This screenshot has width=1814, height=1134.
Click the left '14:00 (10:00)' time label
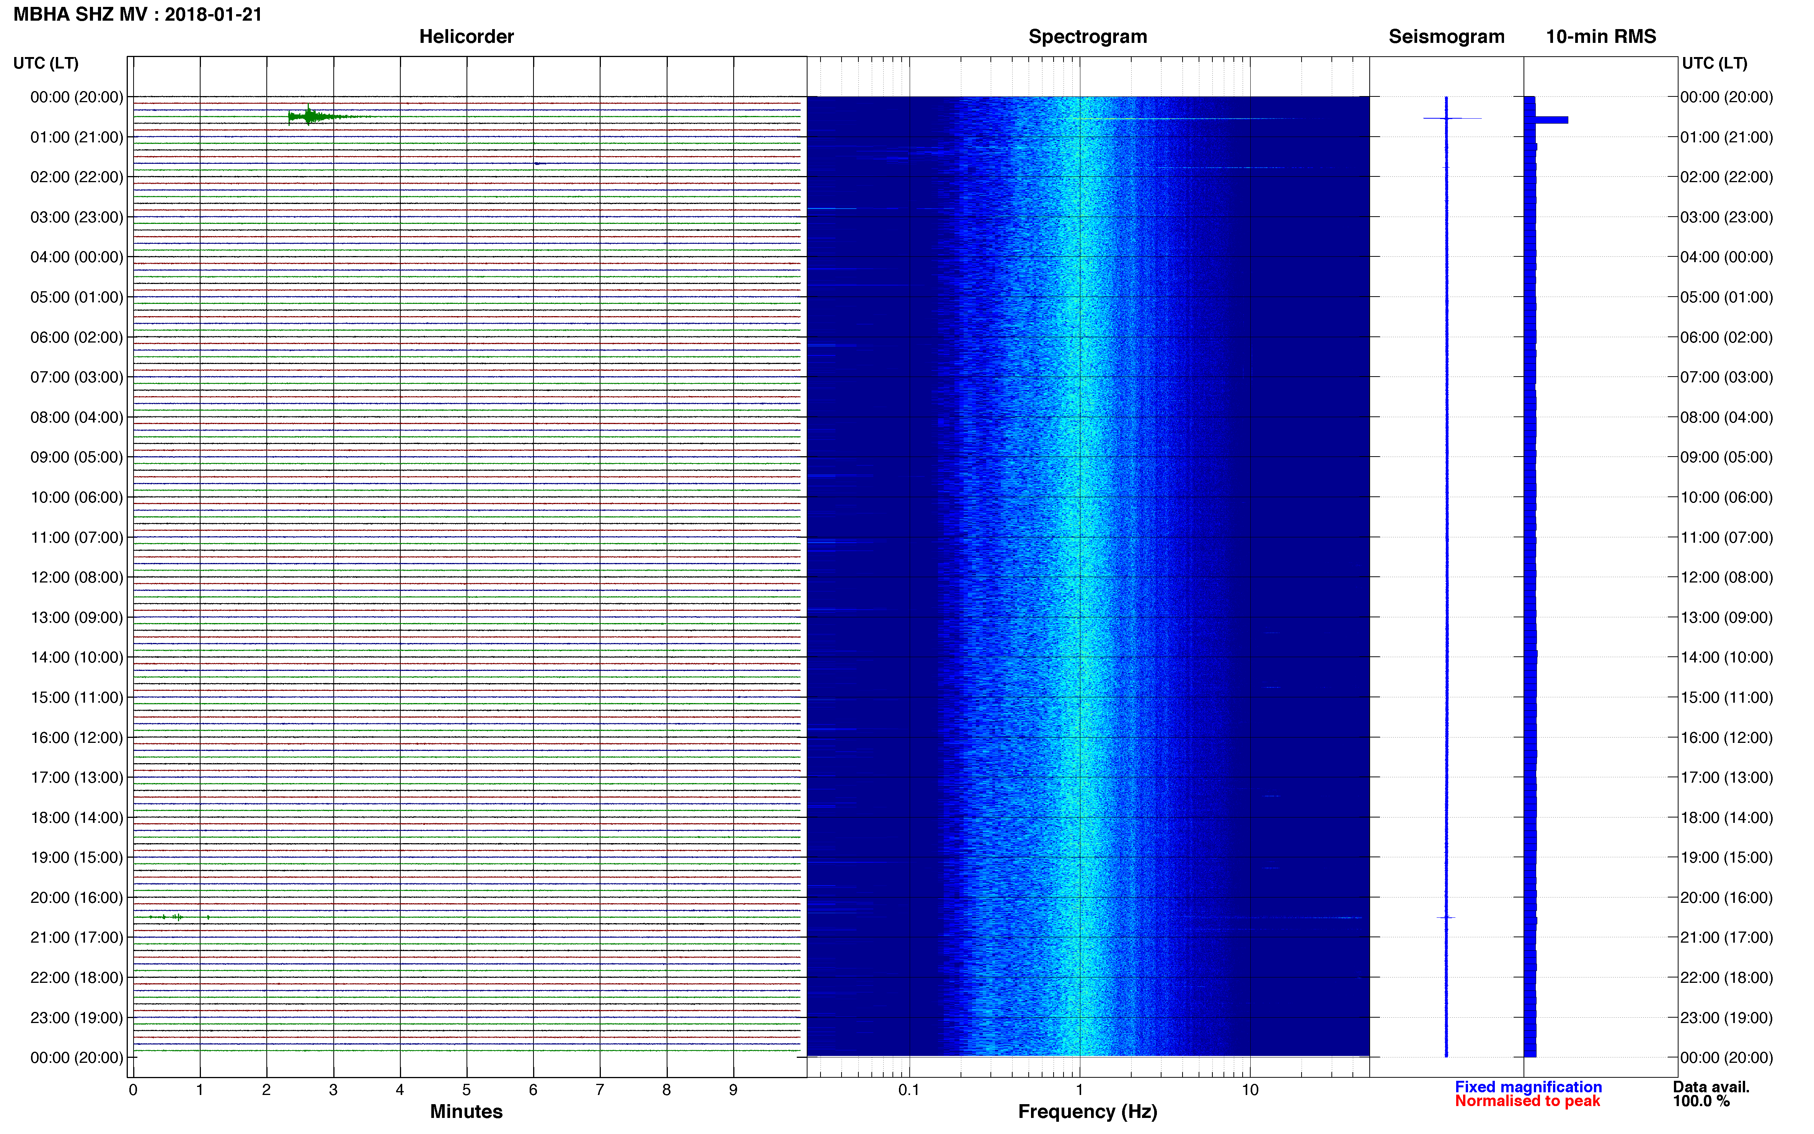pos(77,657)
